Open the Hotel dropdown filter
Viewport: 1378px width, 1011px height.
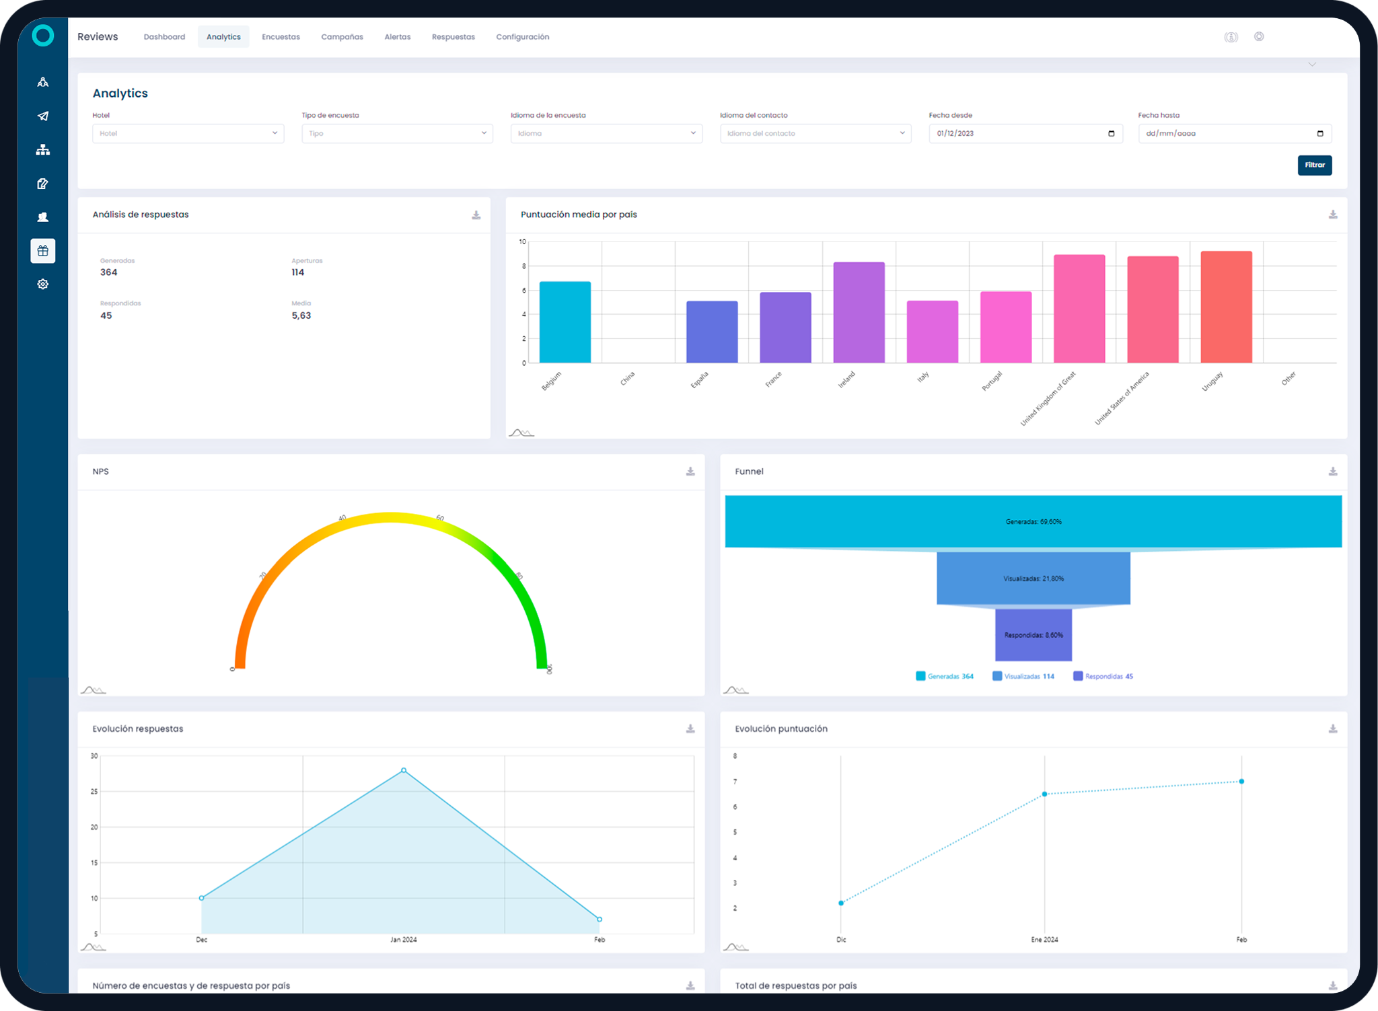pos(188,133)
